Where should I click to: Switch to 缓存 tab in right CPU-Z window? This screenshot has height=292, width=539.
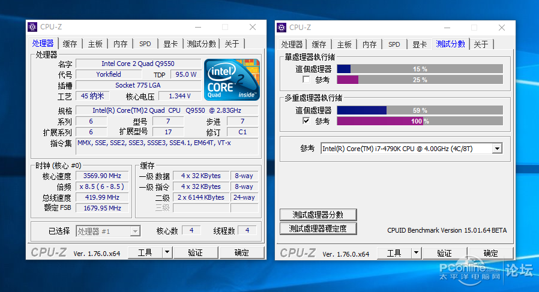(319, 44)
